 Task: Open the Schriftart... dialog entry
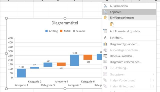point(129,38)
